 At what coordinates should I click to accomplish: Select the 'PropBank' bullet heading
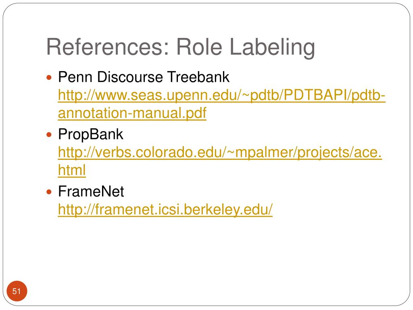coord(91,134)
